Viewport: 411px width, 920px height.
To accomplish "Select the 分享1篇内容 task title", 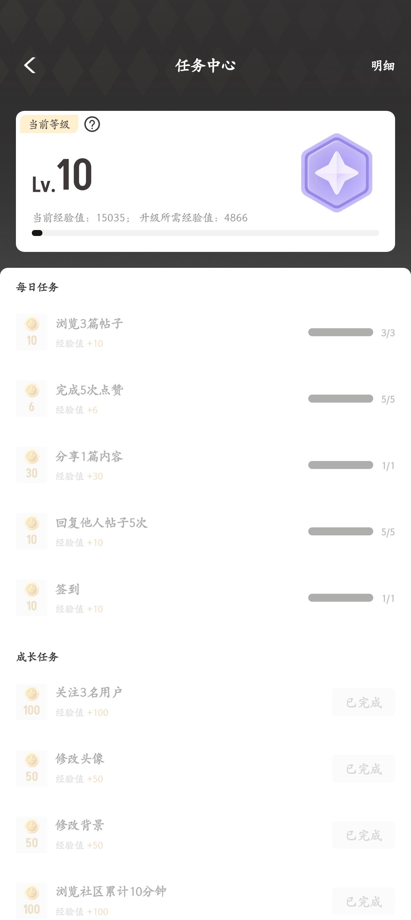I will 89,456.
